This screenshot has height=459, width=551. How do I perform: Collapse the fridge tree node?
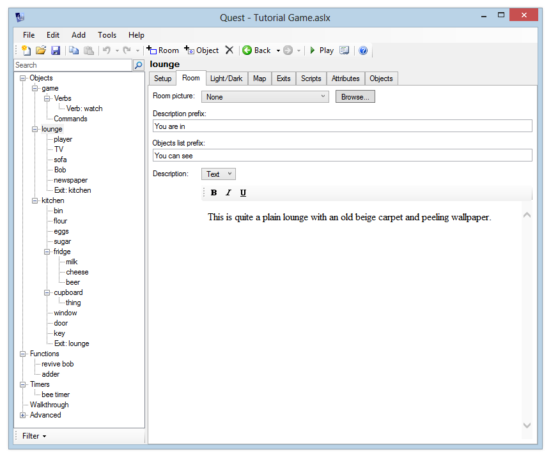point(47,252)
